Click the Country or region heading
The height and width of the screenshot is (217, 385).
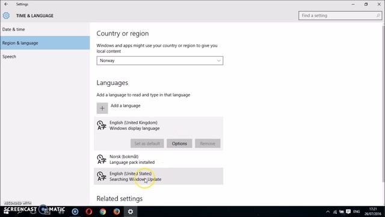click(x=123, y=34)
